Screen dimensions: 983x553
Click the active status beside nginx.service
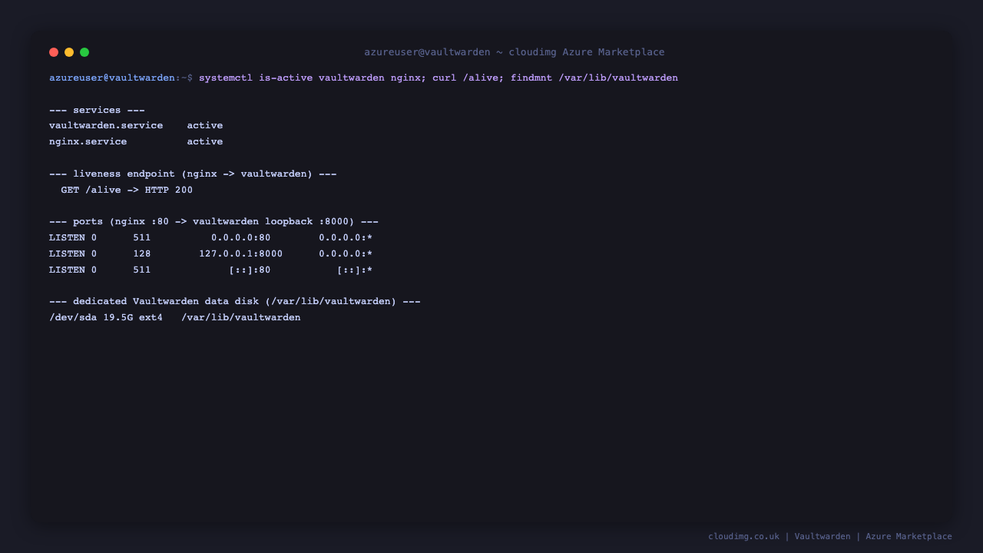click(x=205, y=141)
